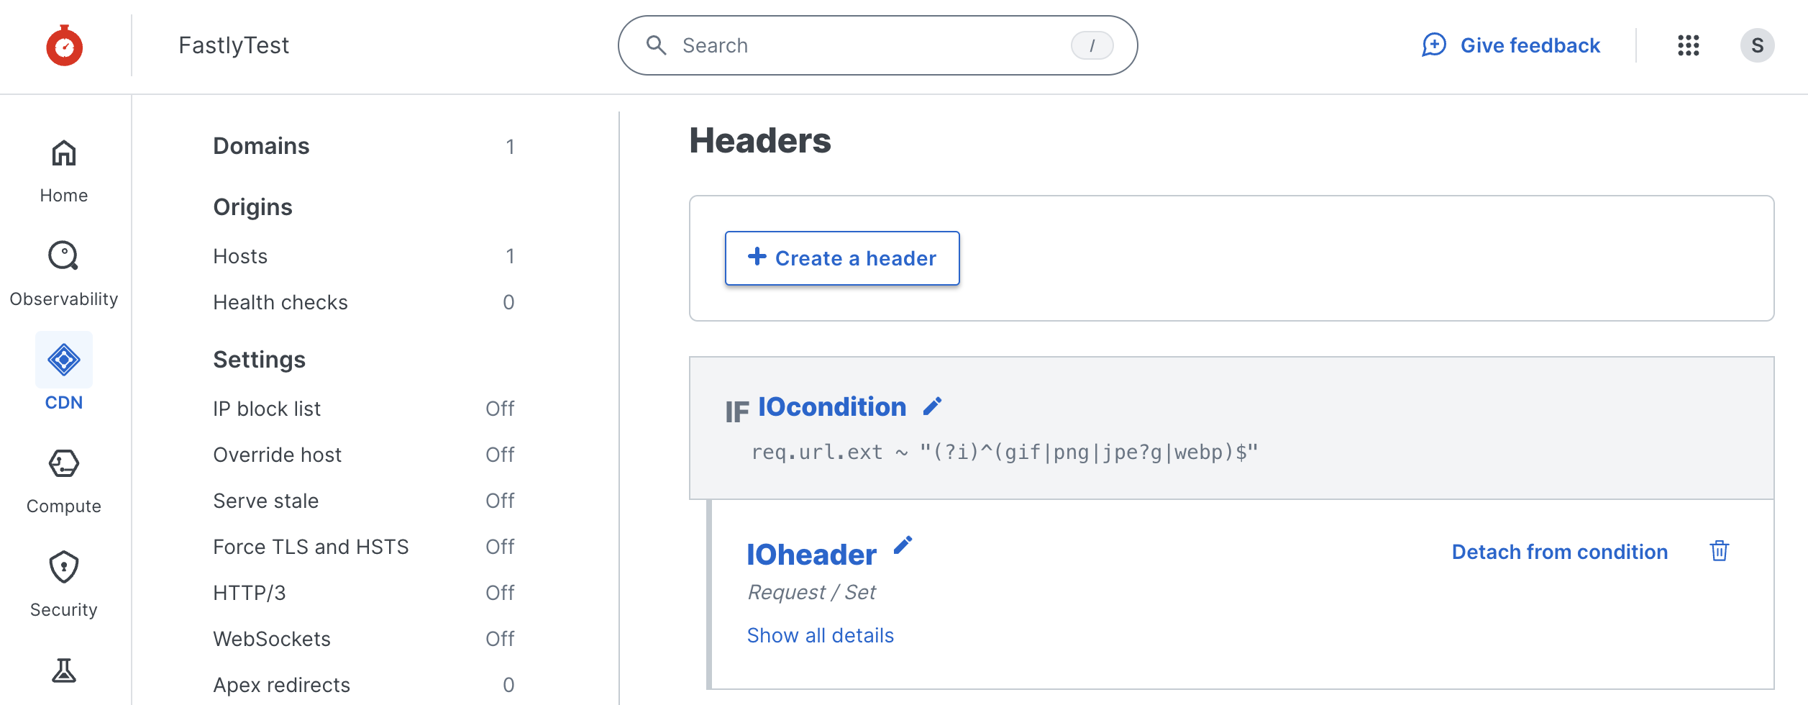
Task: Delete IOheader with the trash icon
Action: (1720, 550)
